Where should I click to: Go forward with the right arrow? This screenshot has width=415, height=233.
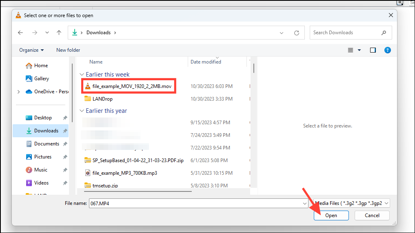[x=35, y=33]
